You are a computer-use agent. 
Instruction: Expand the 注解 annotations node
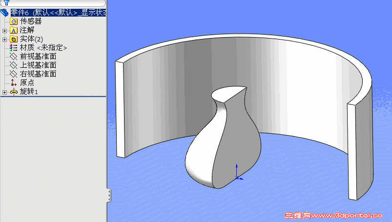(x=4, y=31)
